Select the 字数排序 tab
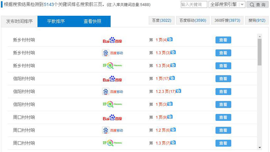 [x=56, y=21]
